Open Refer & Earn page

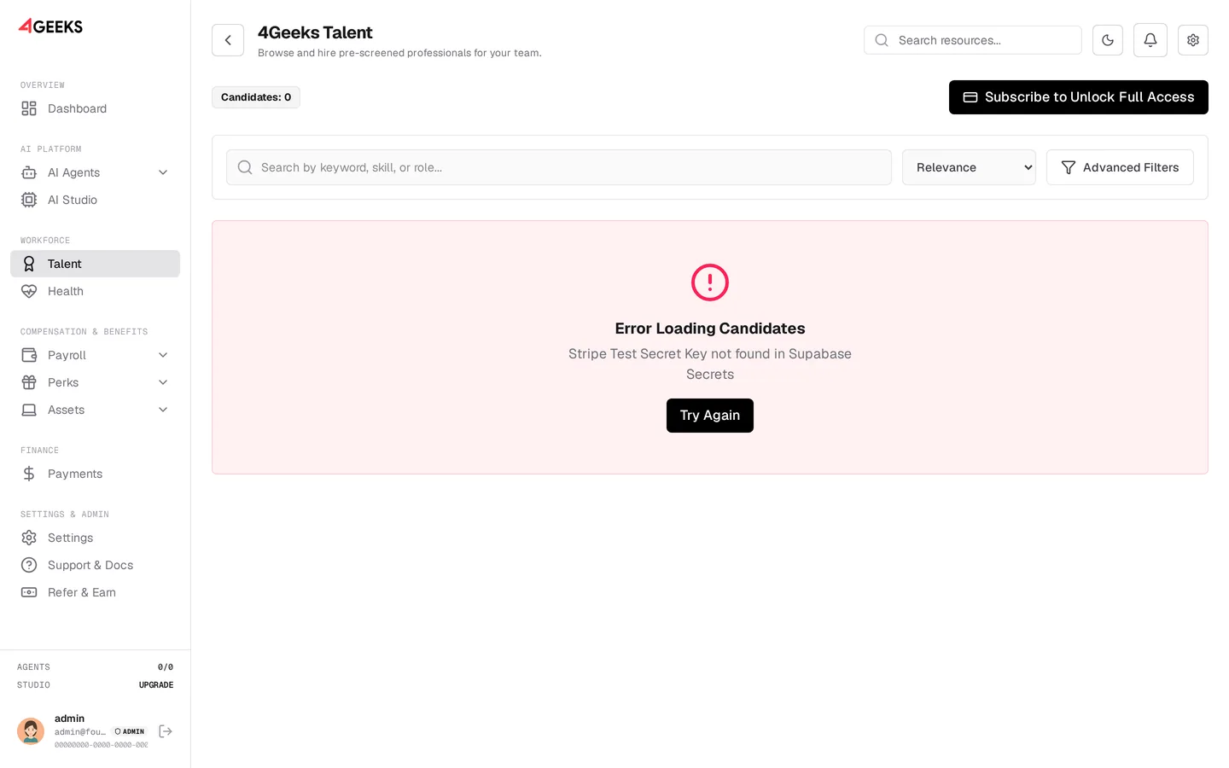95,592
